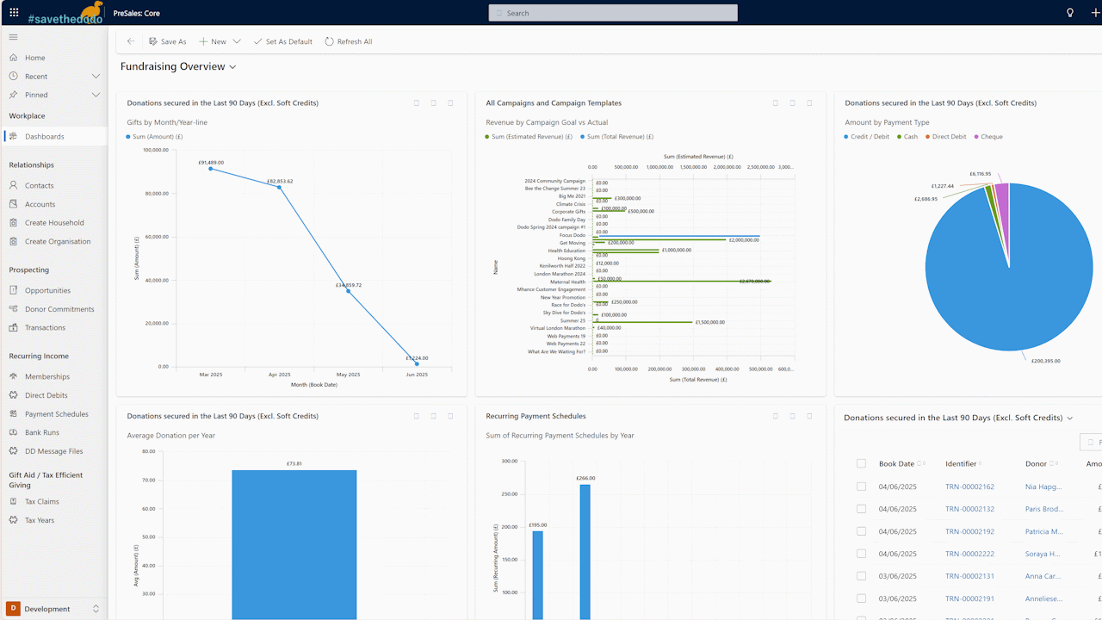
Task: Open donor link Anna Car...
Action: [x=1044, y=576]
